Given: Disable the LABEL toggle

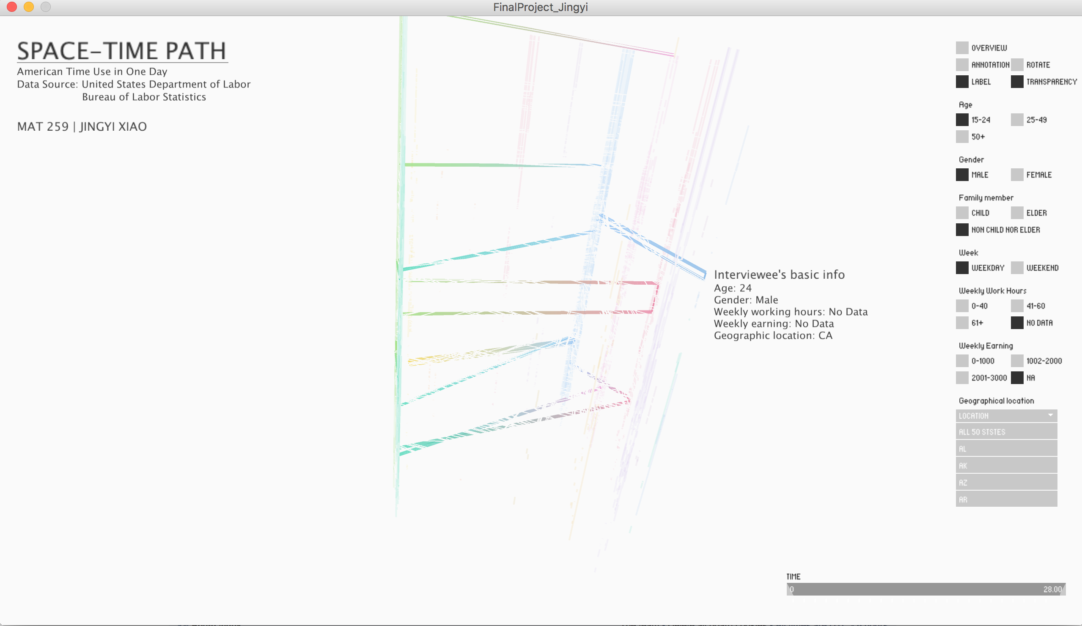Looking at the screenshot, I should click(x=962, y=82).
